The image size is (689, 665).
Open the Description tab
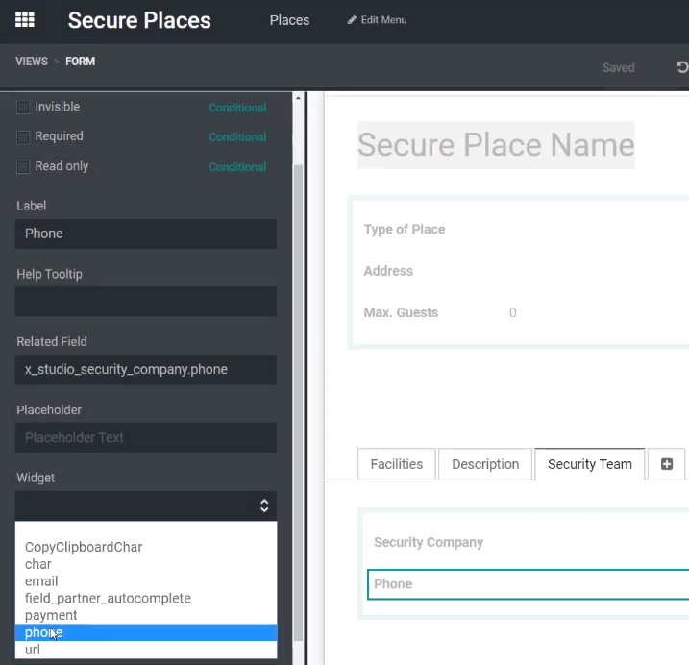tap(485, 464)
